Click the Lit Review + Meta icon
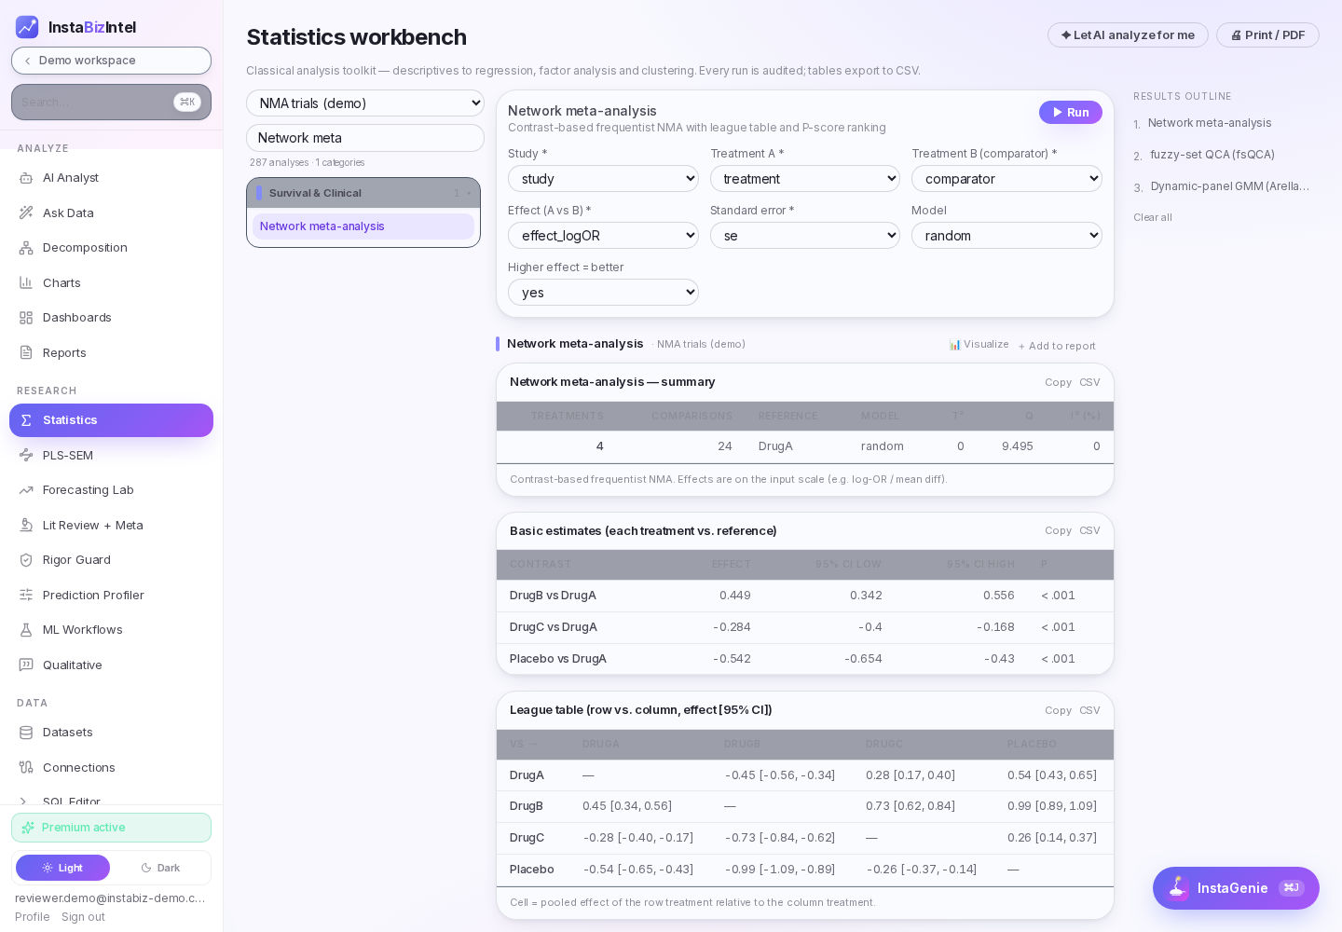Viewport: 1342px width, 932px height. (26, 525)
